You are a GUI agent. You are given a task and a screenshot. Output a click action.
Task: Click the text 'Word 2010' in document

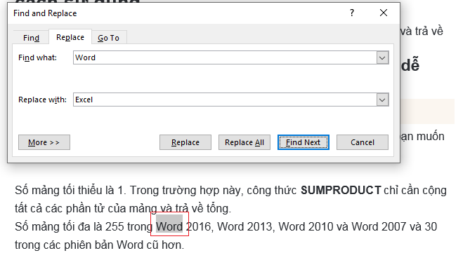click(306, 226)
